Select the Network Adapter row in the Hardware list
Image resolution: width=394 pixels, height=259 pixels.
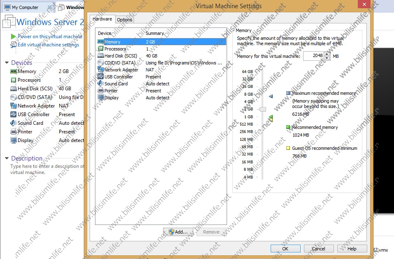click(x=161, y=70)
